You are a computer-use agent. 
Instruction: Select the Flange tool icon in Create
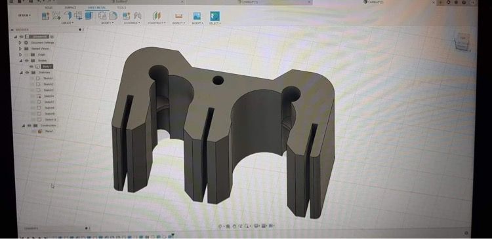pos(68,15)
